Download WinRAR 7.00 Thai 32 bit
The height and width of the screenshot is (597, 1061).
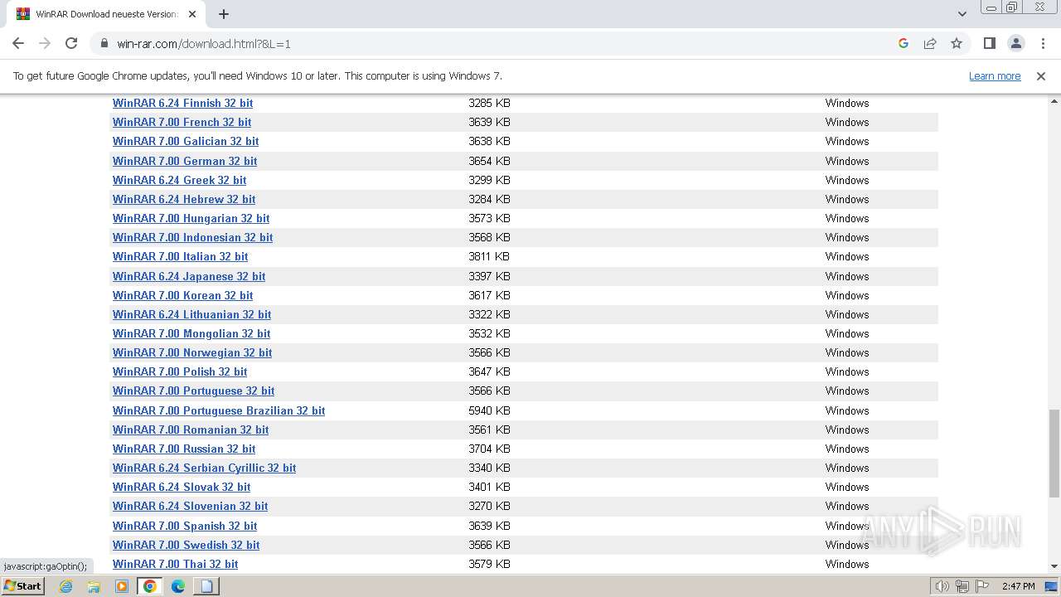(x=175, y=564)
